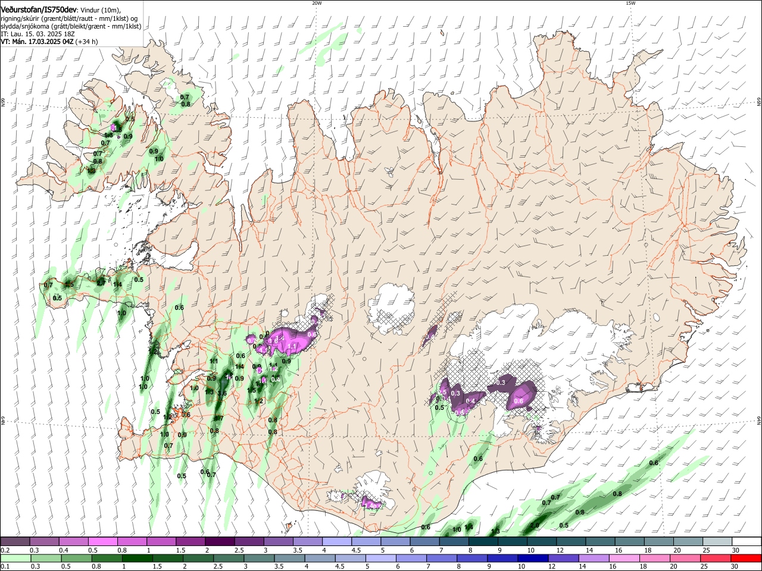
Task: Pick the 0.4–0.5 orchid swatch, upper legend row
Action: (73, 542)
